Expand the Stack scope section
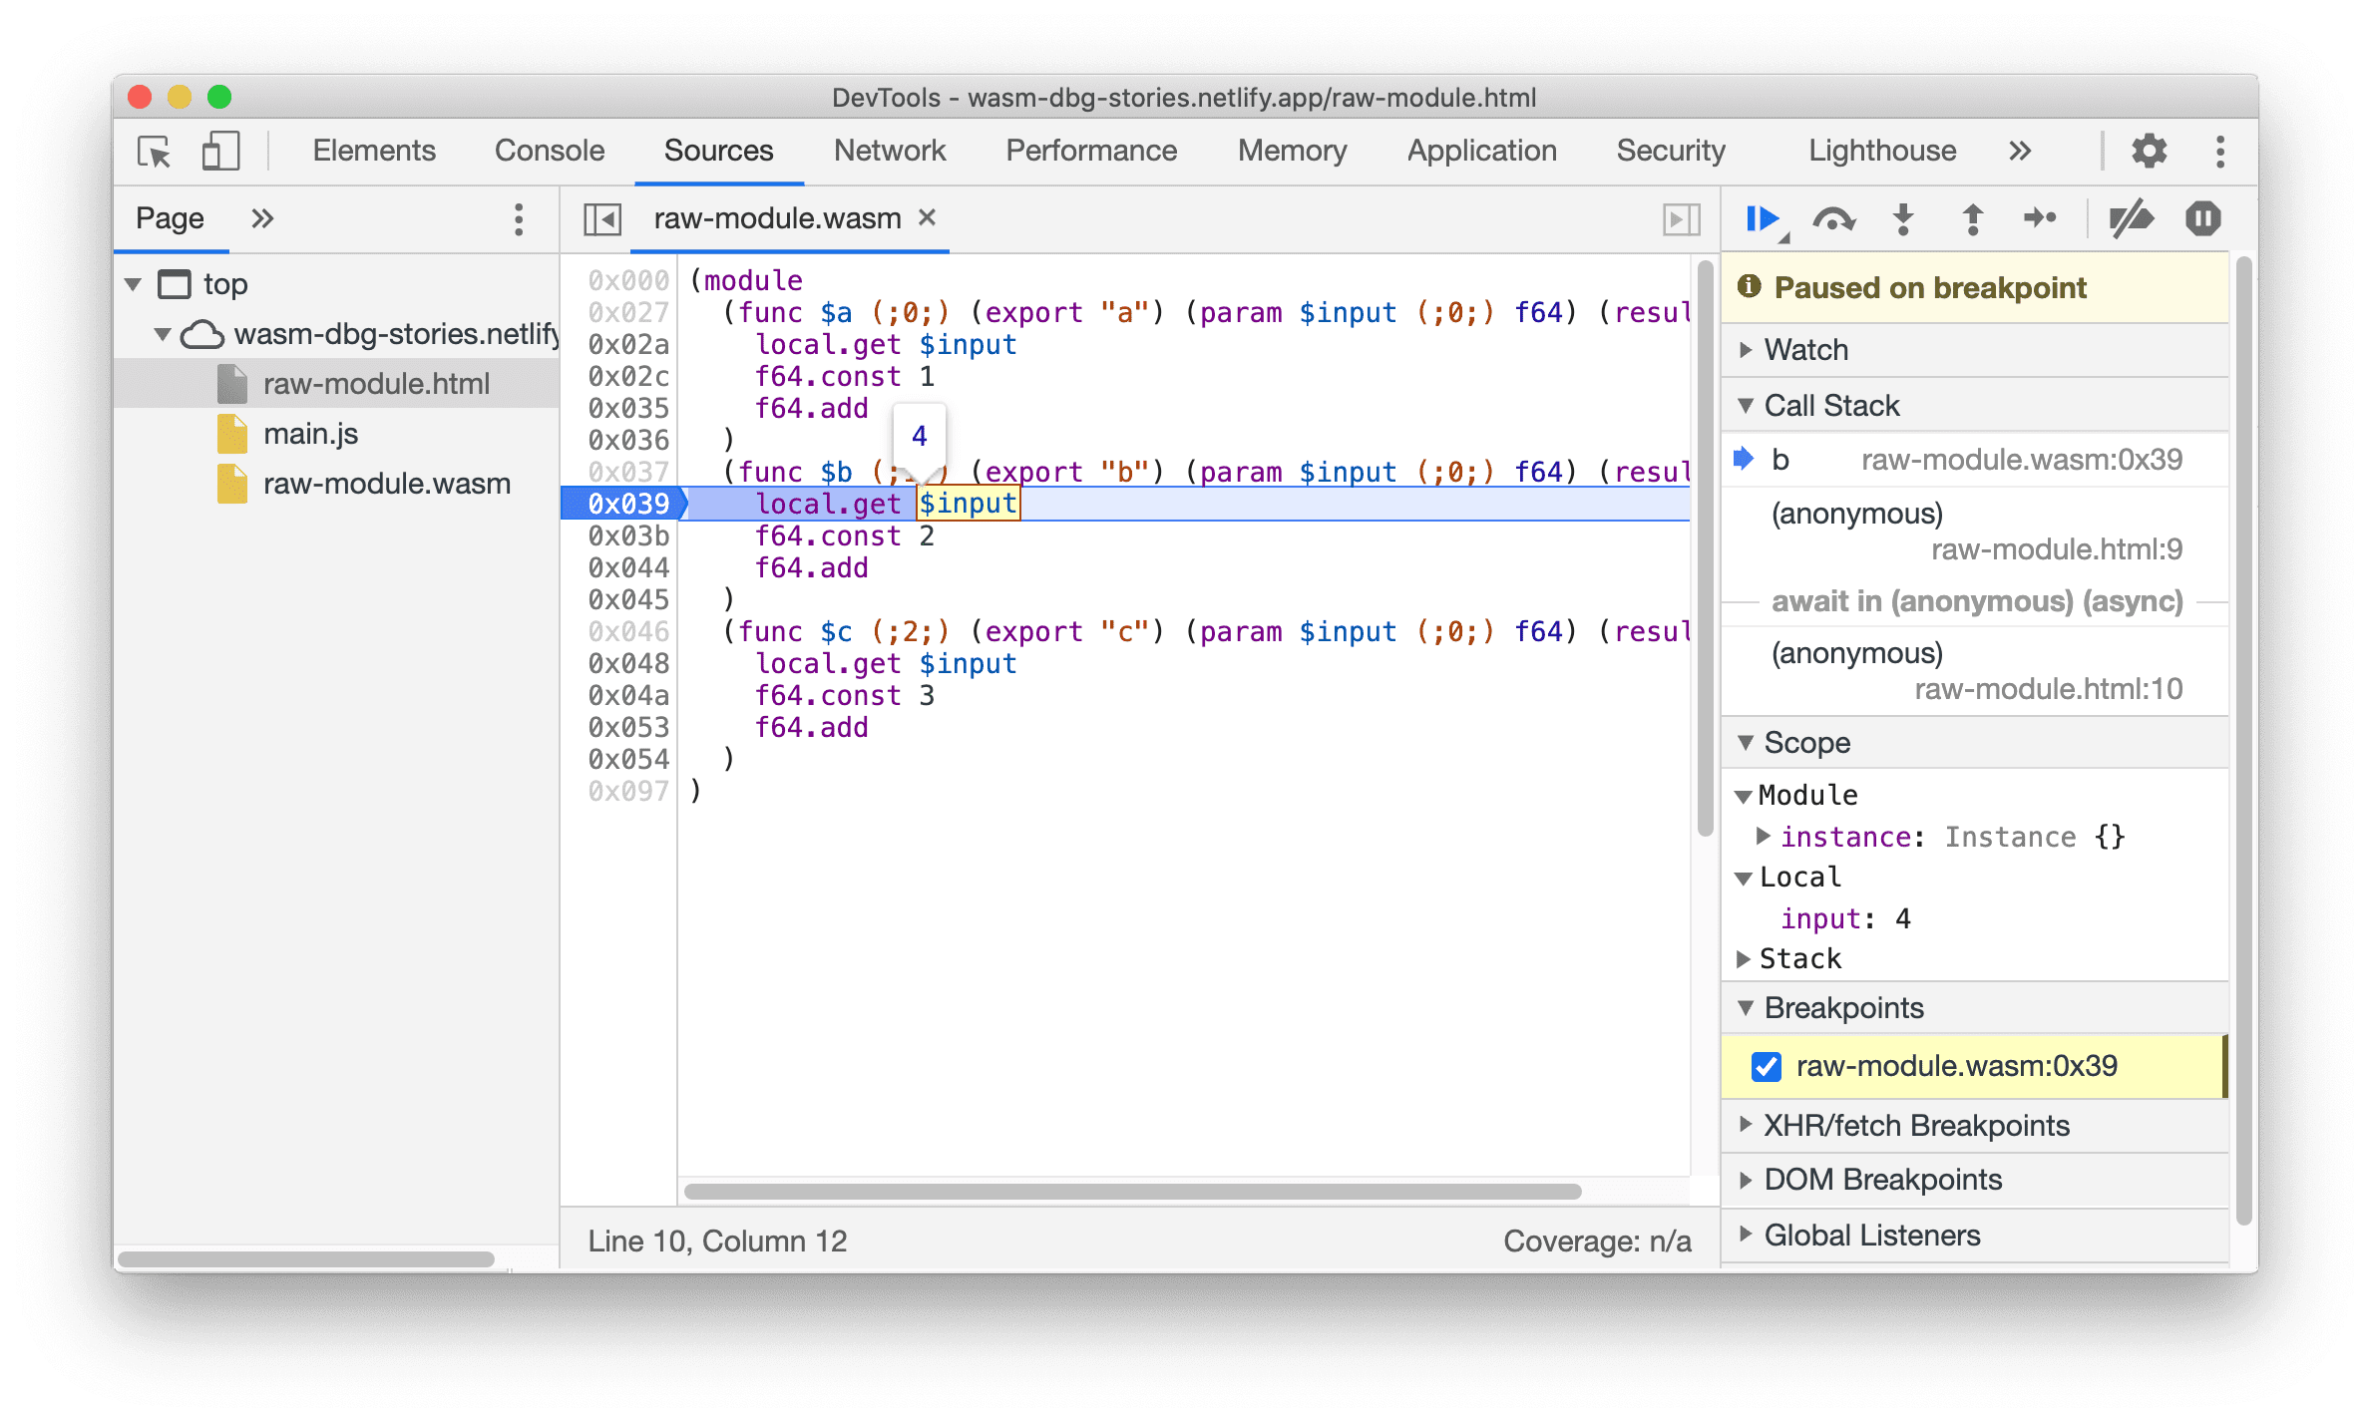Image resolution: width=2370 pixels, height=1422 pixels. coord(1766,958)
